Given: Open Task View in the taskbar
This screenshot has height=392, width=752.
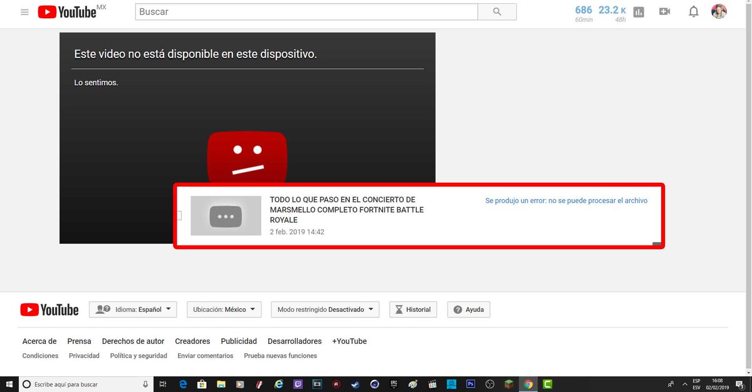Looking at the screenshot, I should (162, 384).
